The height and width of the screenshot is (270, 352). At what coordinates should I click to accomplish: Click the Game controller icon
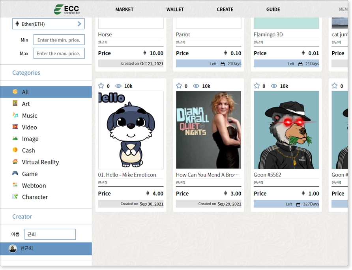coord(15,173)
